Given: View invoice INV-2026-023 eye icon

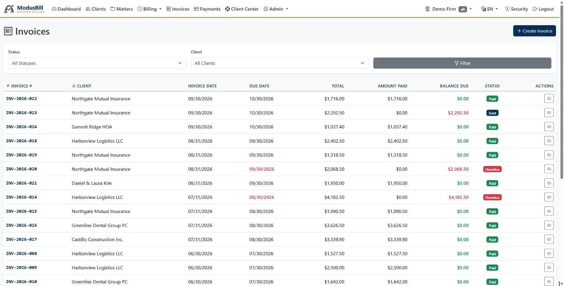Looking at the screenshot, I should pos(549,113).
